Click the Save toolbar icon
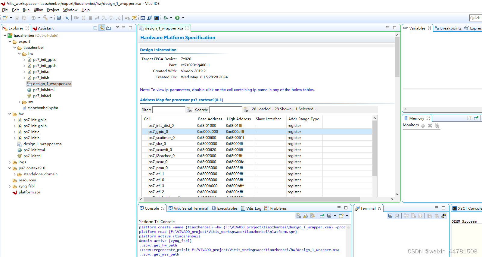Viewport: 482px width, 257px height. tap(17, 18)
